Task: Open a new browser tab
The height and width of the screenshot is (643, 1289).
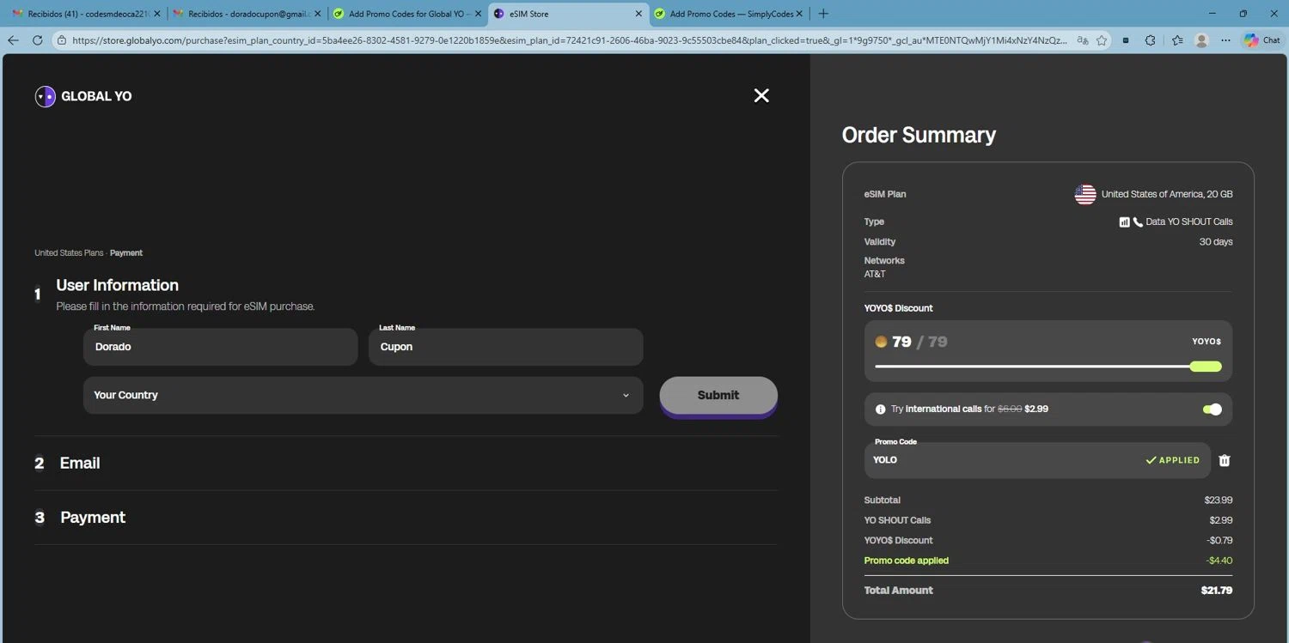Action: point(823,14)
